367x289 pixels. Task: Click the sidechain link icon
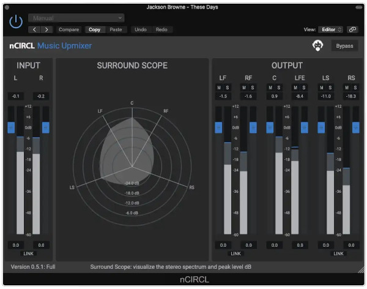click(352, 29)
